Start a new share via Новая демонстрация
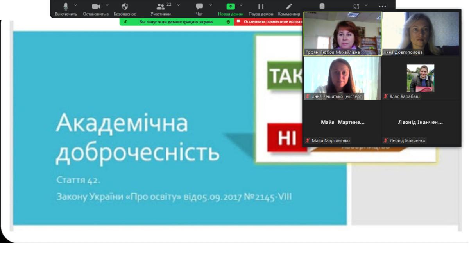This screenshot has width=469, height=263. [x=231, y=7]
